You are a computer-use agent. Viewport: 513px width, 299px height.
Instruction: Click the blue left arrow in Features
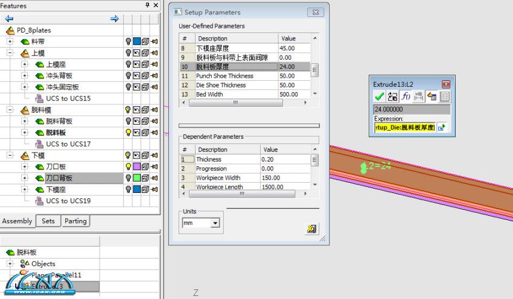coord(9,19)
